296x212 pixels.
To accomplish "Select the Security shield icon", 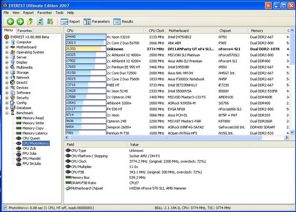I will [13, 98].
